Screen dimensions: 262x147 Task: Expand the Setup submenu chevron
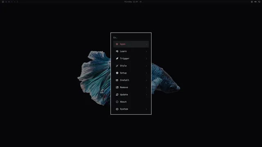147,73
